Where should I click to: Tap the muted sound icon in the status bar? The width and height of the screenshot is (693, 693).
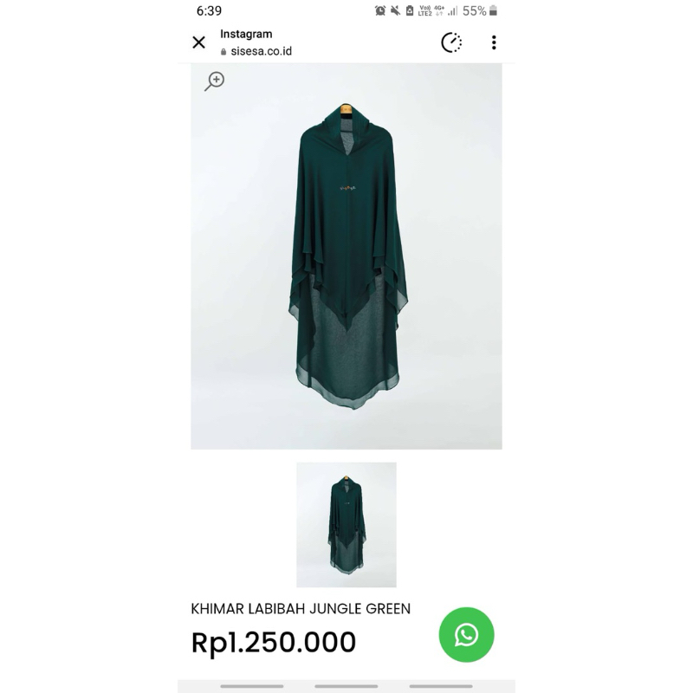394,10
